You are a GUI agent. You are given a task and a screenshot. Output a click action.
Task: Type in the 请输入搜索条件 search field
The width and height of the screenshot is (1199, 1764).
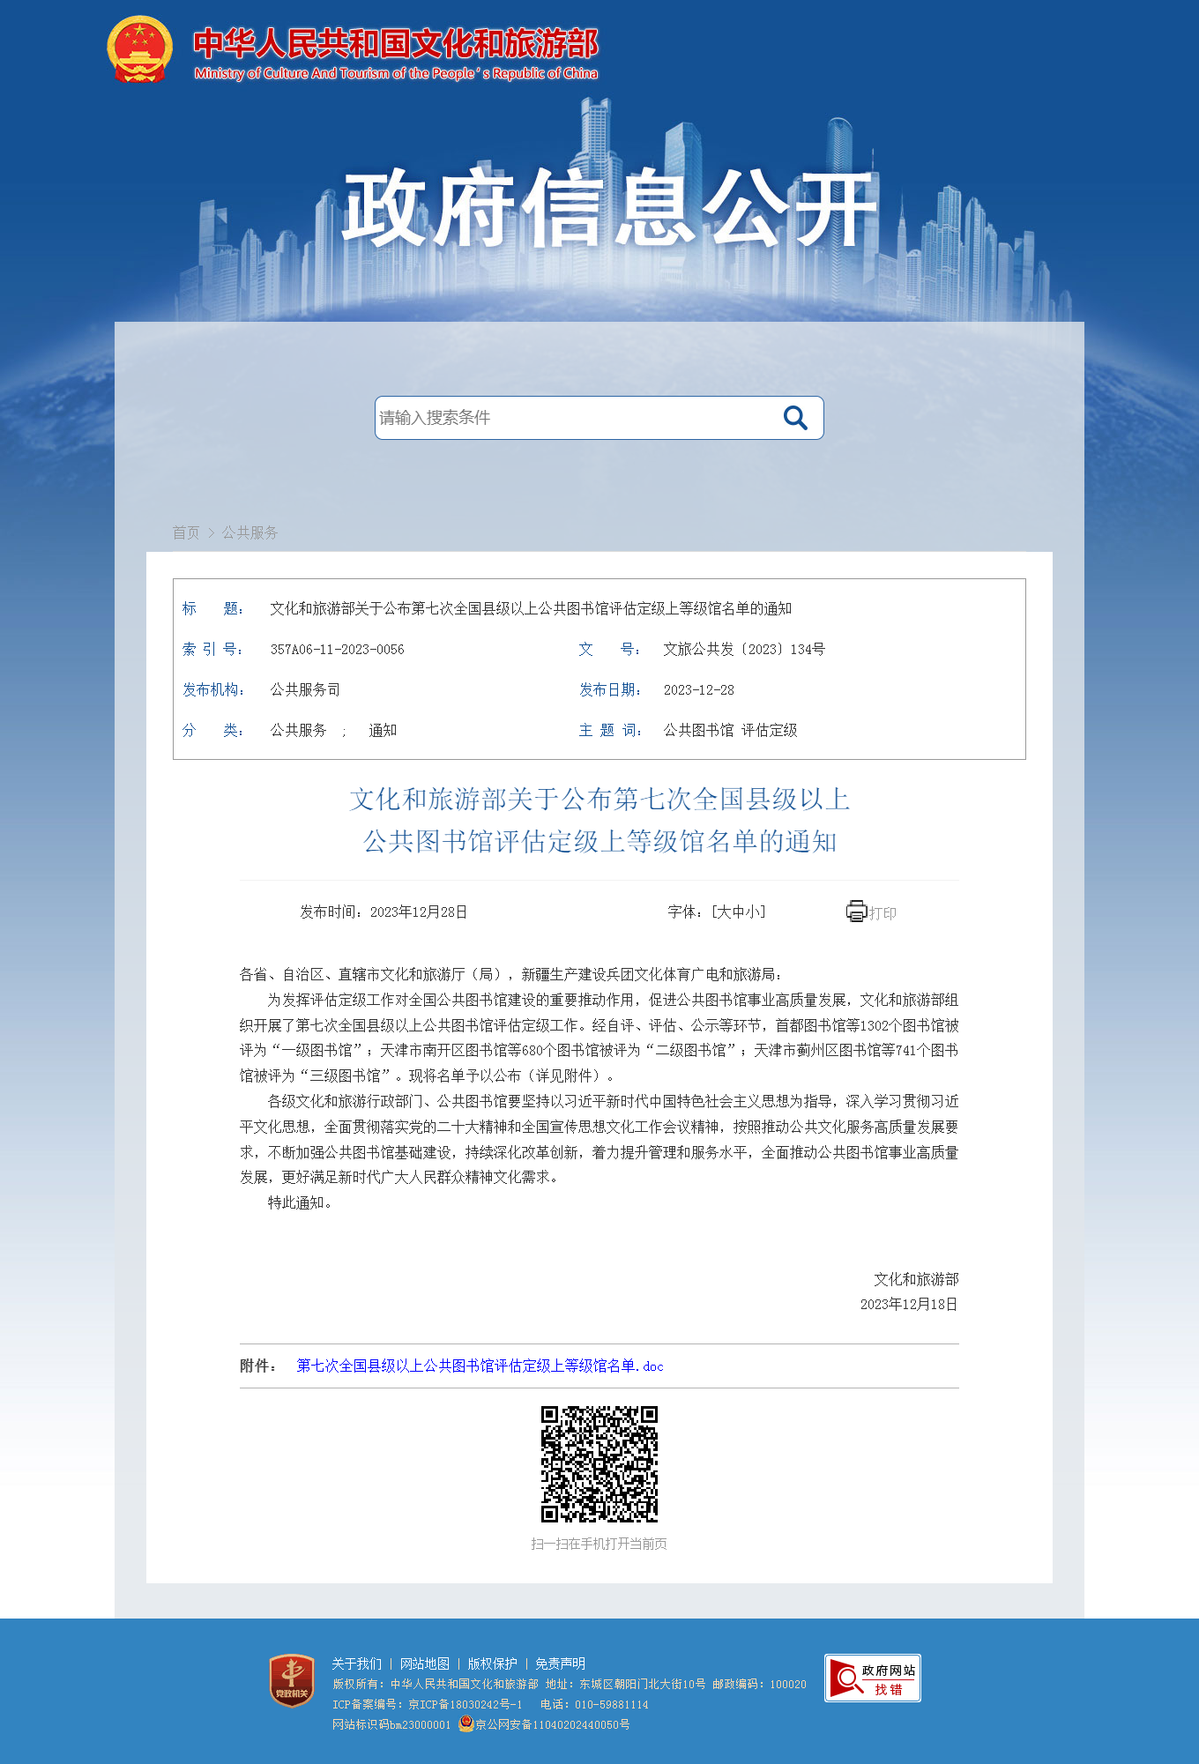click(x=573, y=418)
